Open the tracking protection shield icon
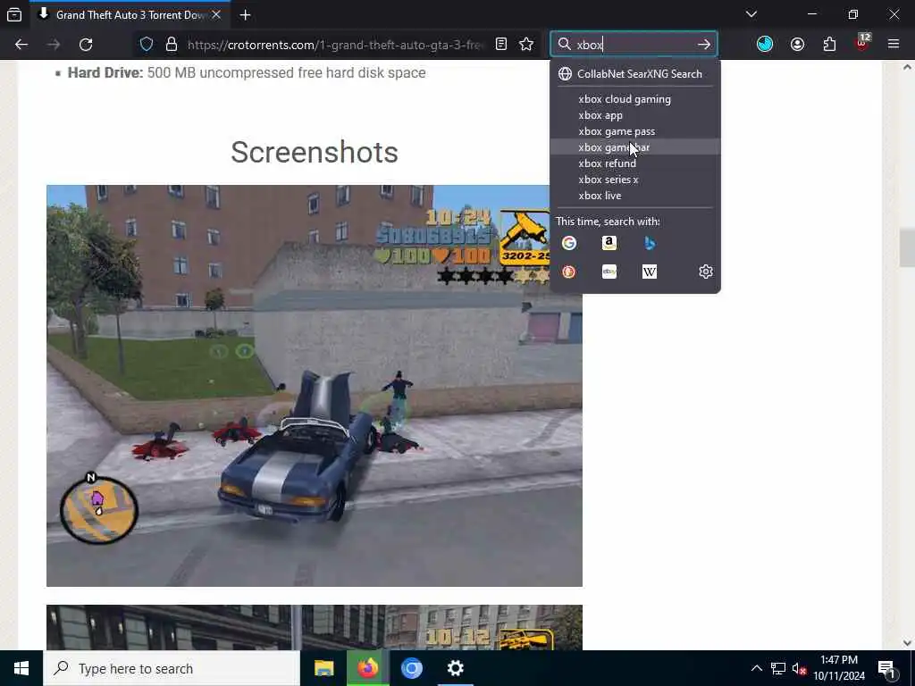915x686 pixels. pos(147,45)
